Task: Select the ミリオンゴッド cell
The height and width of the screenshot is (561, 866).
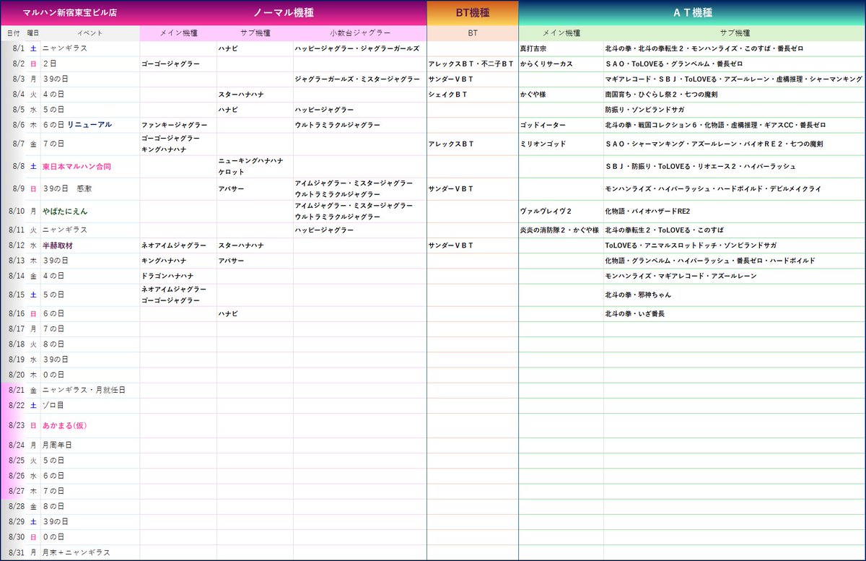Action: click(561, 143)
